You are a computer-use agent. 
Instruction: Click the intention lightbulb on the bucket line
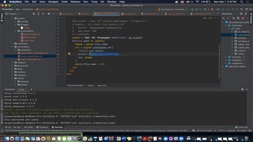tap(69, 54)
